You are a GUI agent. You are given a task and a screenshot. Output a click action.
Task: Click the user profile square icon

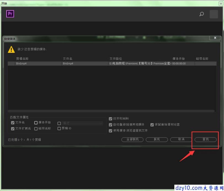coord(214,14)
